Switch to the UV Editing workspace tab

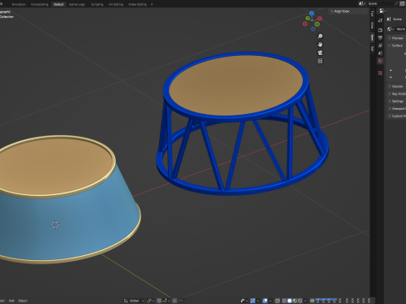coord(116,4)
